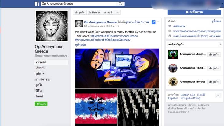Toggle Like (ถูกใจ) for the page
The width and height of the screenshot is (224, 126).
(79, 12)
